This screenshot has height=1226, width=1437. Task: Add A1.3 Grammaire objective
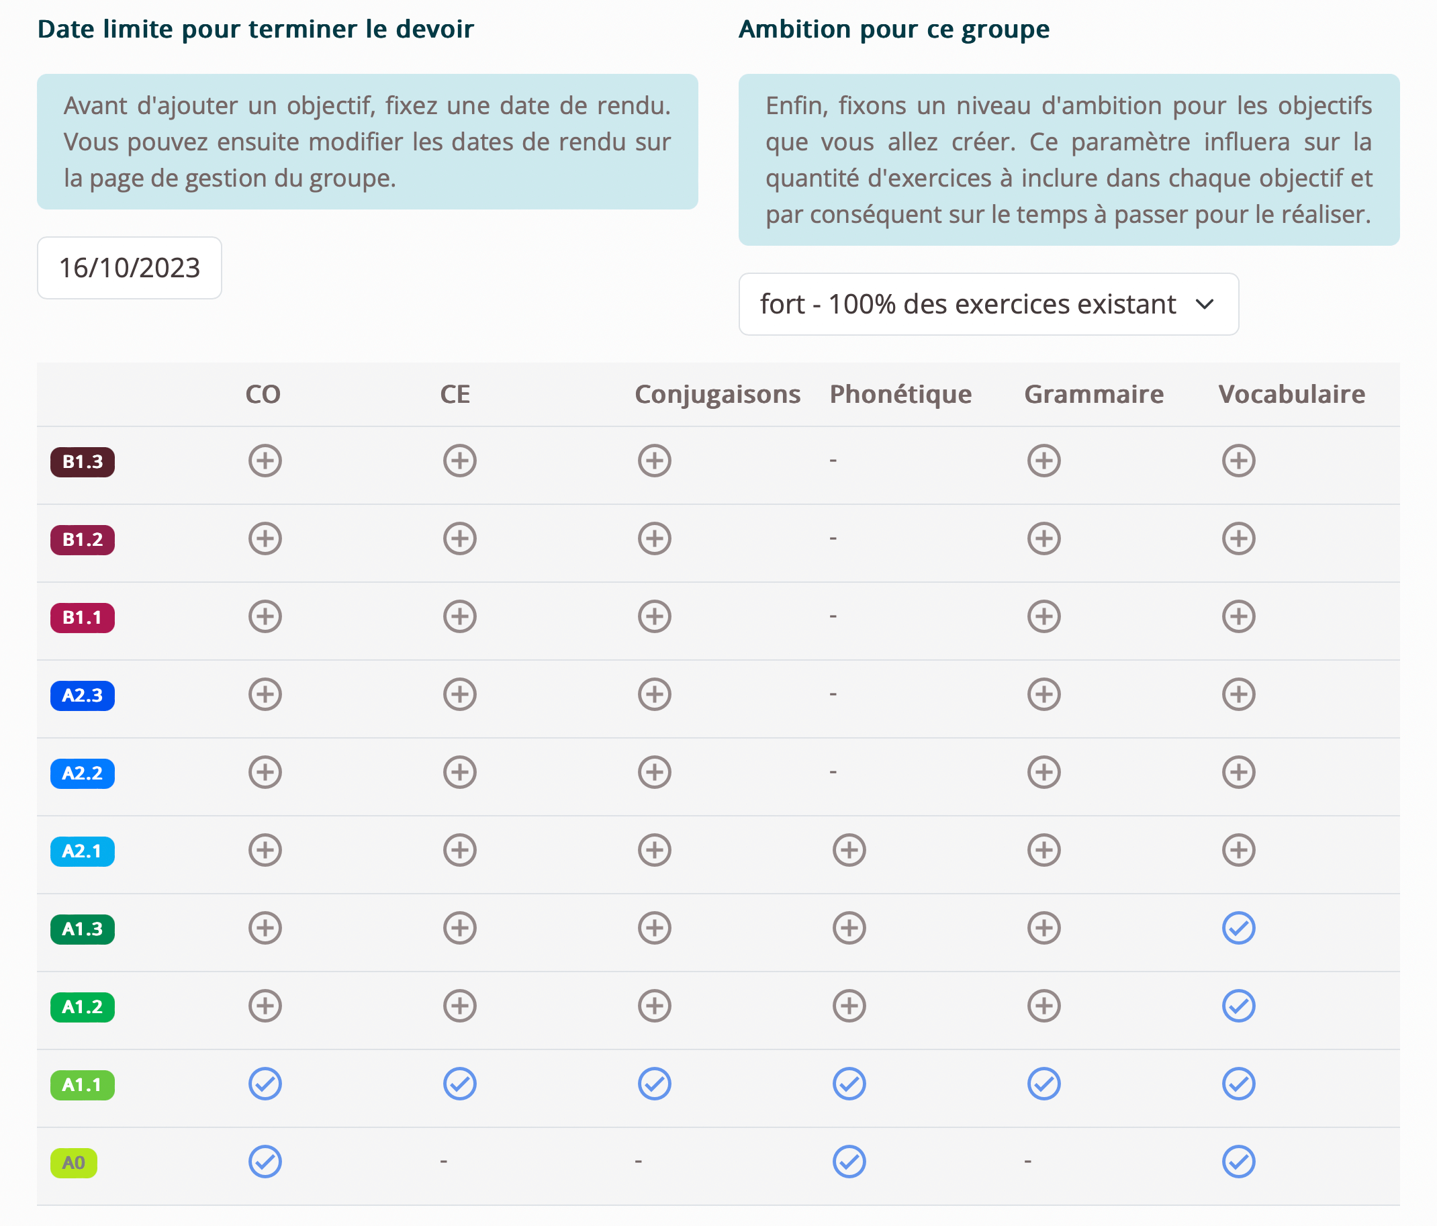pos(1044,929)
